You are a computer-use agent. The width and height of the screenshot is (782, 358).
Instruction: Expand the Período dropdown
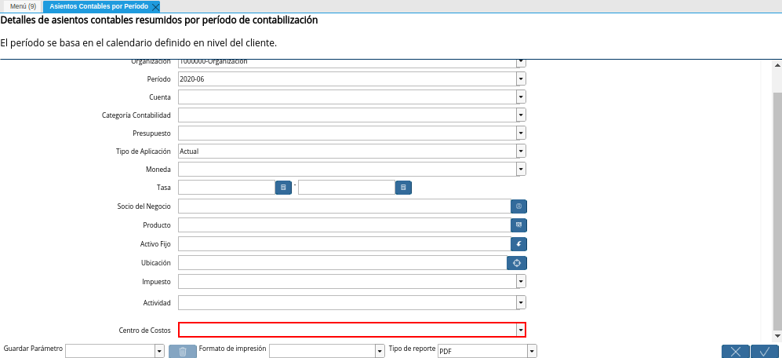521,79
